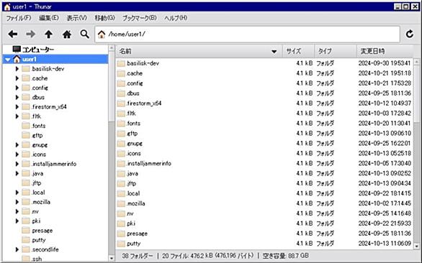This screenshot has width=422, height=263.
Task: Reload the folder with refresh icon
Action: click(409, 34)
